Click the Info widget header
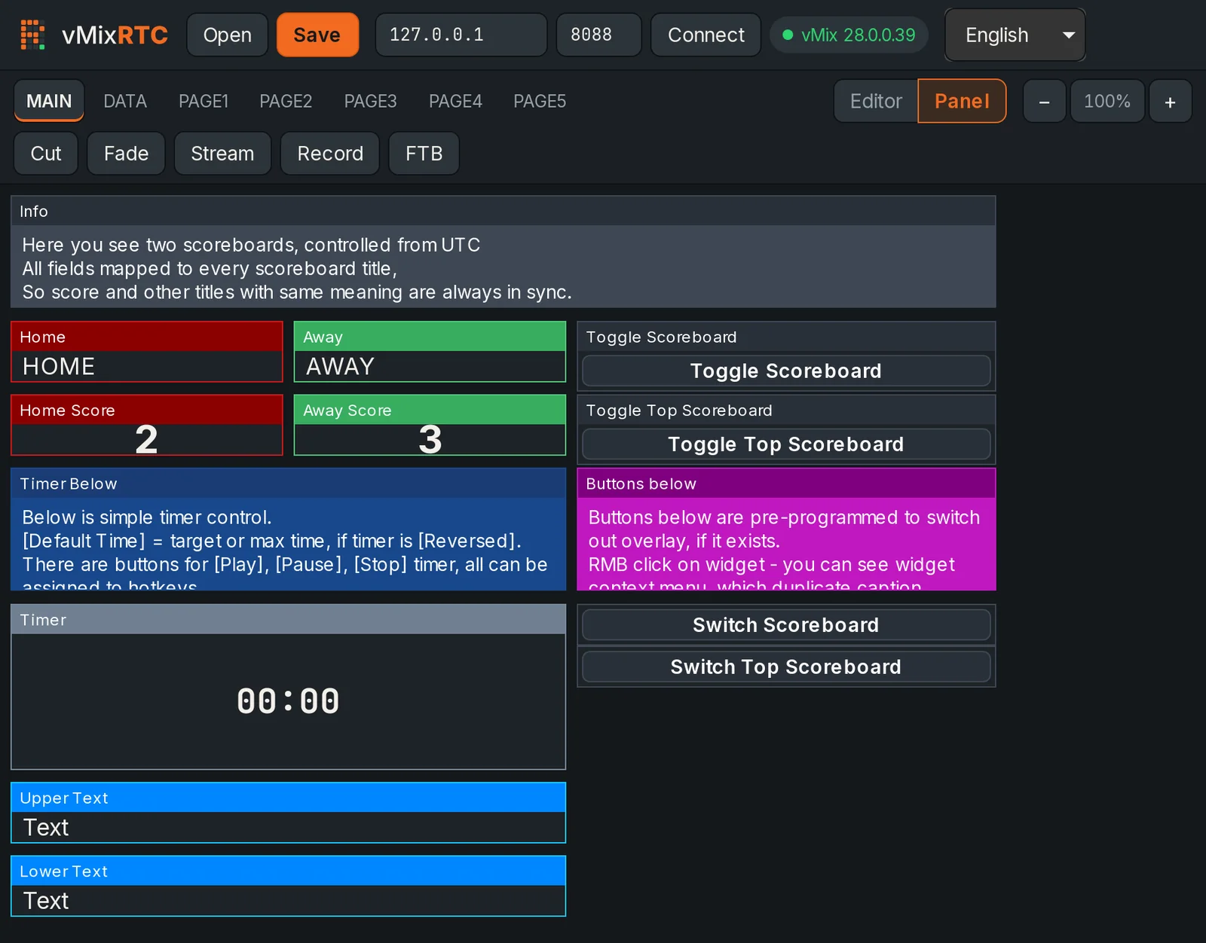 tap(503, 211)
